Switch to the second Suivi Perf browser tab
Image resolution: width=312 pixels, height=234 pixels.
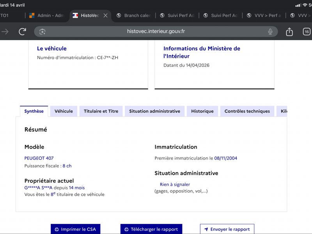point(220,16)
